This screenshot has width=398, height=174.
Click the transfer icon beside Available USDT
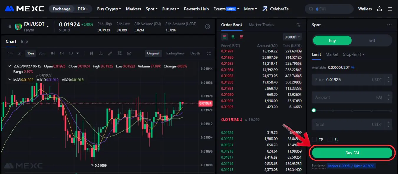[353, 67]
